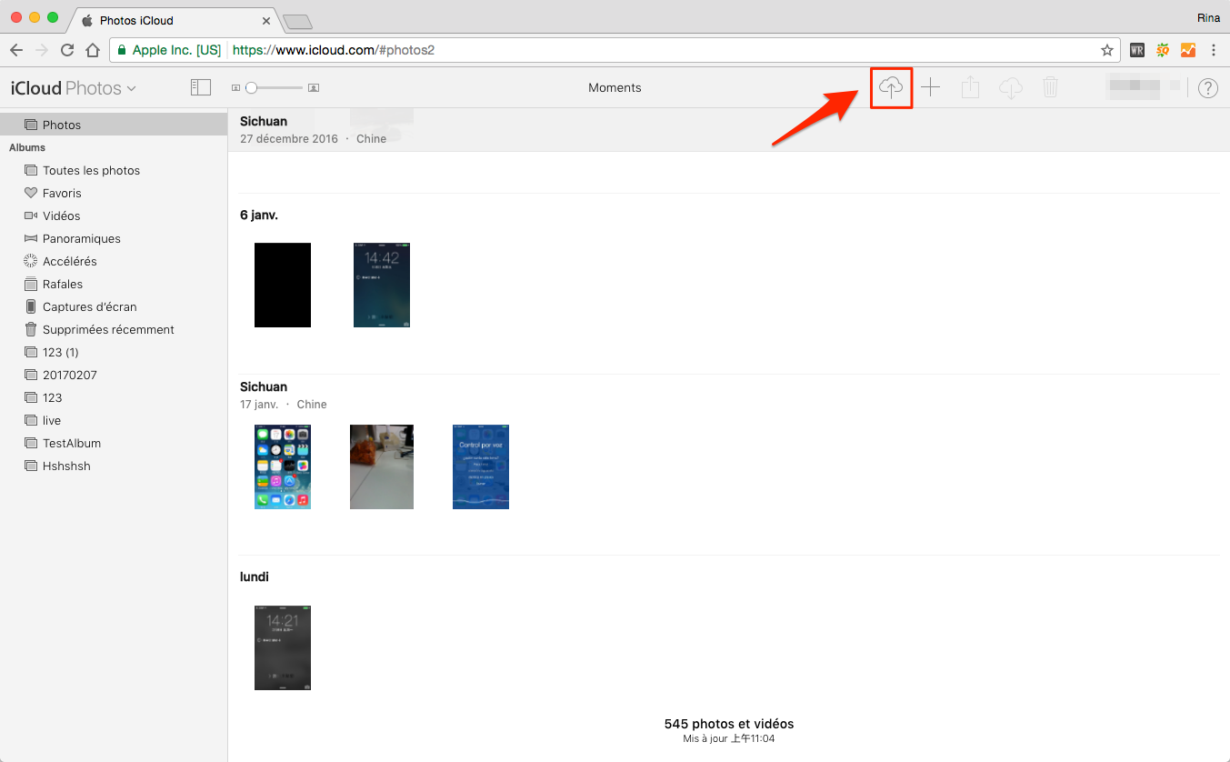Bookmark the page with star icon
The height and width of the screenshot is (762, 1230).
tap(1106, 50)
